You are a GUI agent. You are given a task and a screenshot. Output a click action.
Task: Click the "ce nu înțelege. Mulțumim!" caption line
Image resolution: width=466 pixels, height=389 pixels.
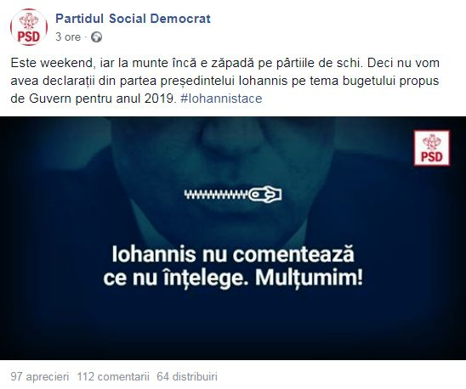pyautogui.click(x=233, y=278)
